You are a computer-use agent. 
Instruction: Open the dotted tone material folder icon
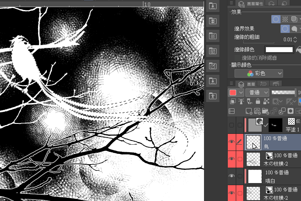click(x=213, y=36)
